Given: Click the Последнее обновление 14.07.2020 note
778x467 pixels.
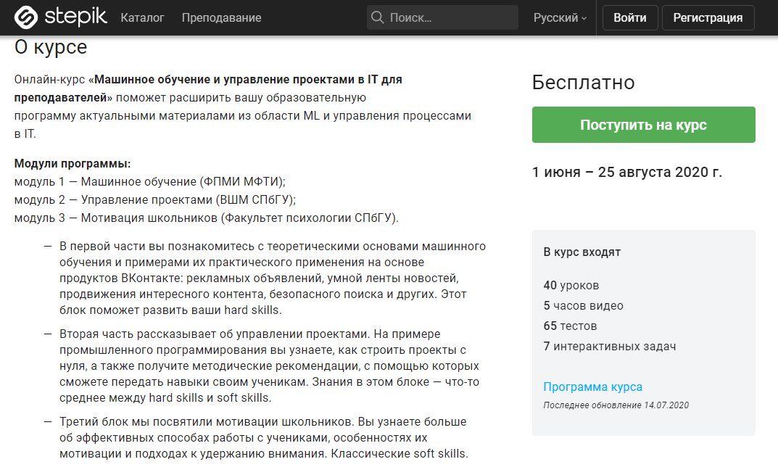Looking at the screenshot, I should pos(616,405).
